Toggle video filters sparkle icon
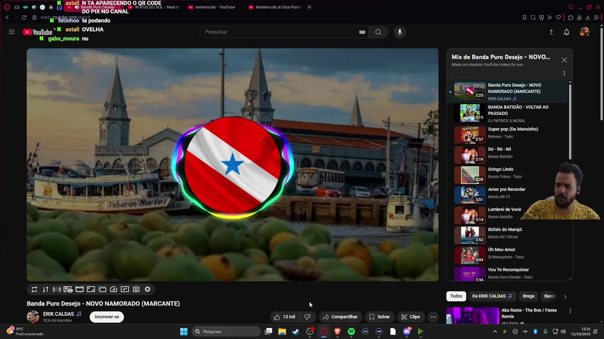The image size is (604, 339). click(x=125, y=290)
